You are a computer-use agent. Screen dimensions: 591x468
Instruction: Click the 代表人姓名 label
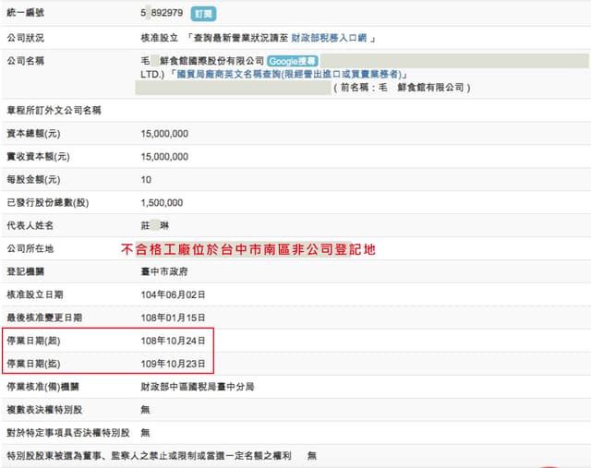(x=30, y=225)
